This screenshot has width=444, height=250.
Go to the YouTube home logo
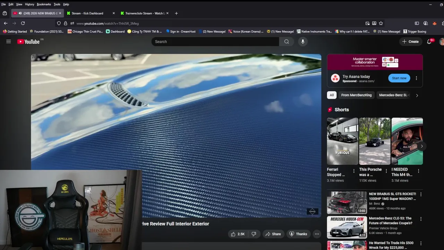(x=28, y=42)
